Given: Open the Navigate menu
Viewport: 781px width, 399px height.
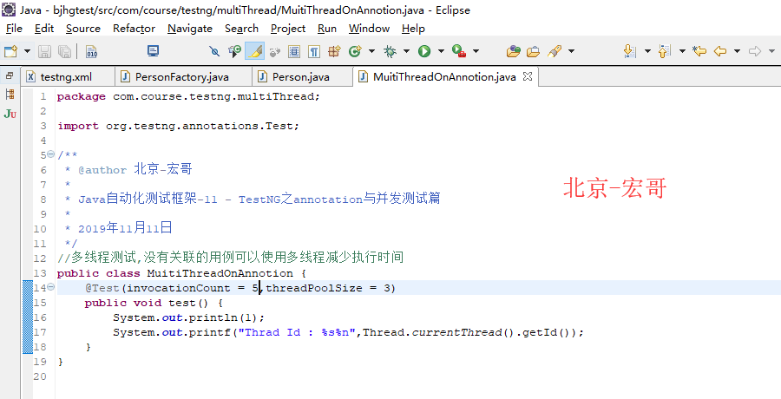Looking at the screenshot, I should tap(190, 29).
